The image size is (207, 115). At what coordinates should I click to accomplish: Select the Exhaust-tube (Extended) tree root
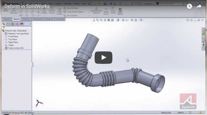coord(16,31)
